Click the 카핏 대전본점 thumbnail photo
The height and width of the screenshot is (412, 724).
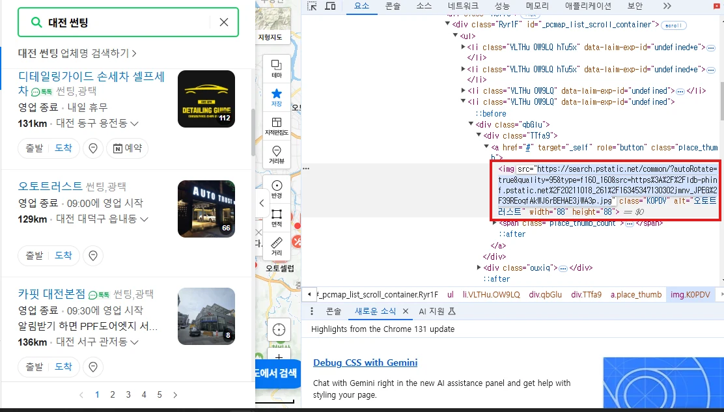pyautogui.click(x=206, y=316)
